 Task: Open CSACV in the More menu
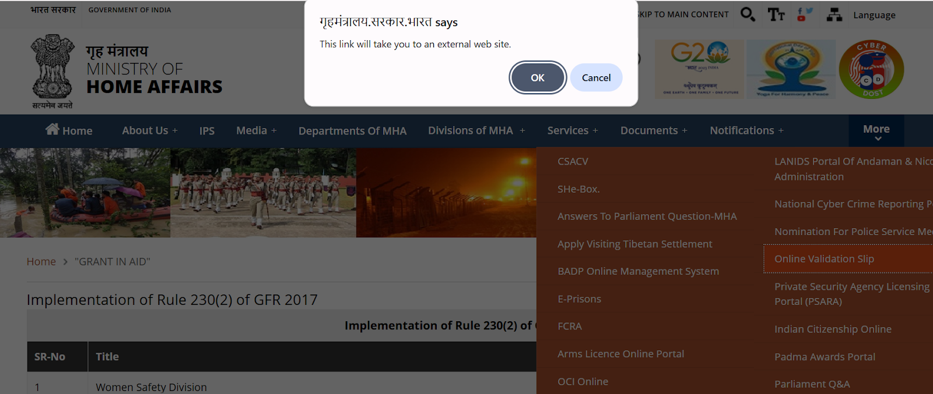pyautogui.click(x=573, y=161)
